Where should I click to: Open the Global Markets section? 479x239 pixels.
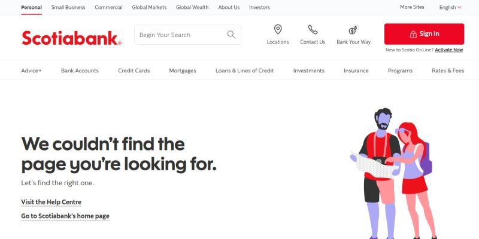(x=149, y=7)
